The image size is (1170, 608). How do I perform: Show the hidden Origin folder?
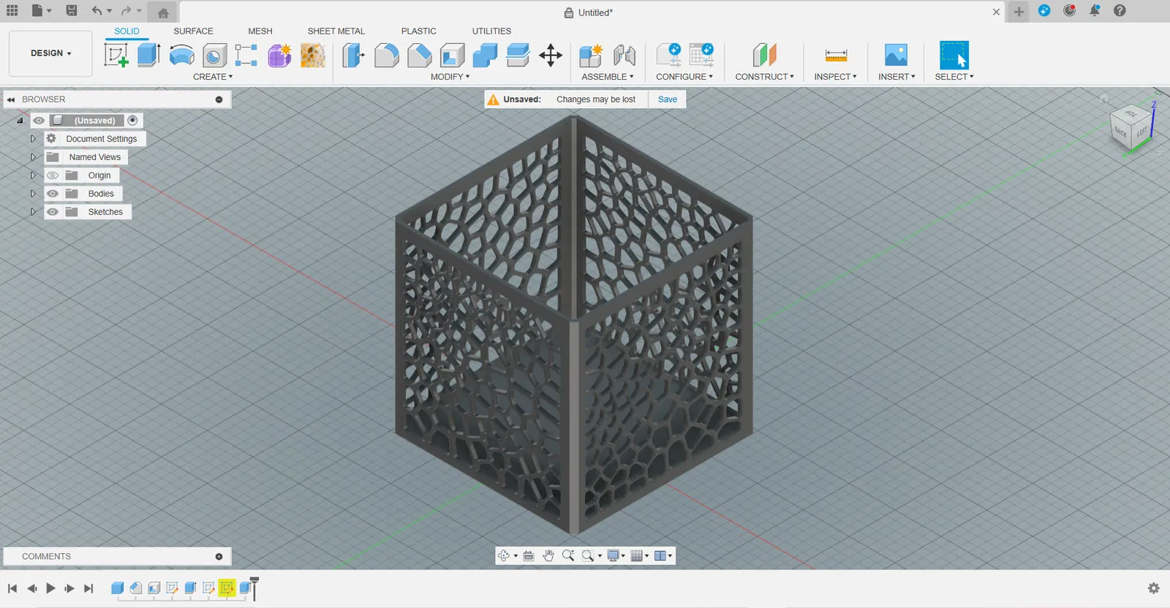pos(53,175)
